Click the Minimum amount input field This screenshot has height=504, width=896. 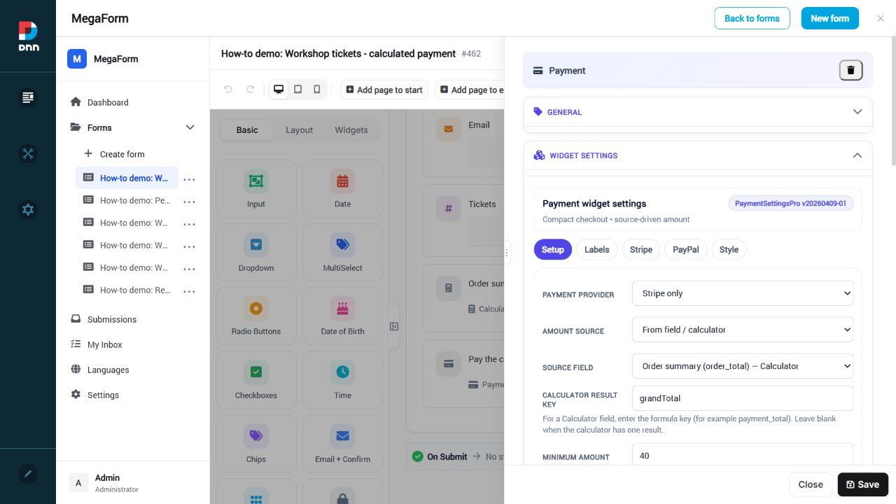point(743,454)
